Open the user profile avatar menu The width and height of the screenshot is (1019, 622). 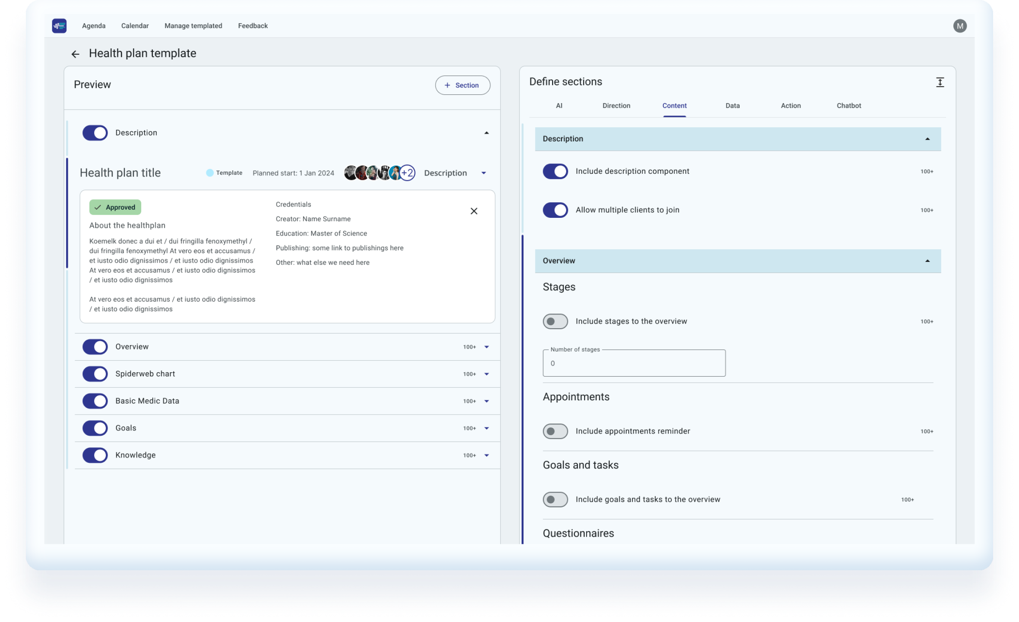[960, 26]
